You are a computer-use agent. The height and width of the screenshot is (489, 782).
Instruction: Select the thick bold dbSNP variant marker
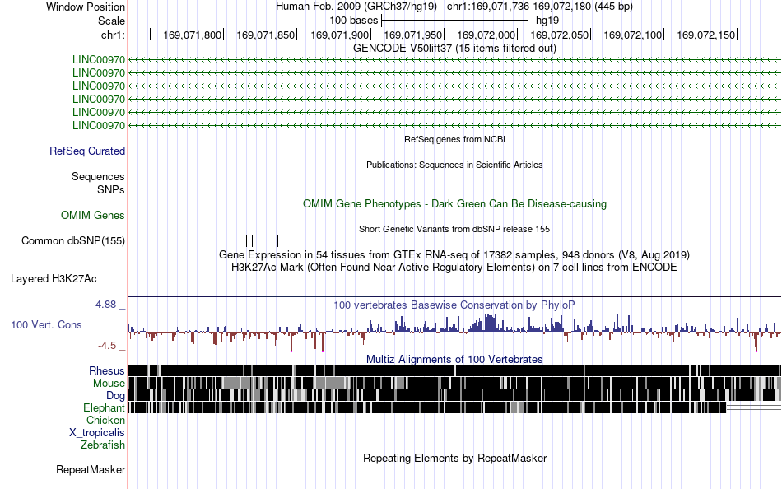[277, 240]
